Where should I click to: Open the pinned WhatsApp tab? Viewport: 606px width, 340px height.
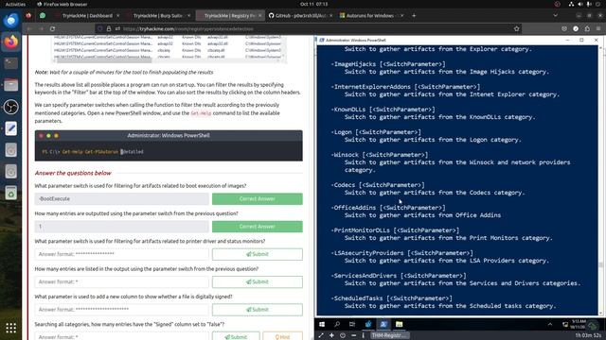[43, 15]
